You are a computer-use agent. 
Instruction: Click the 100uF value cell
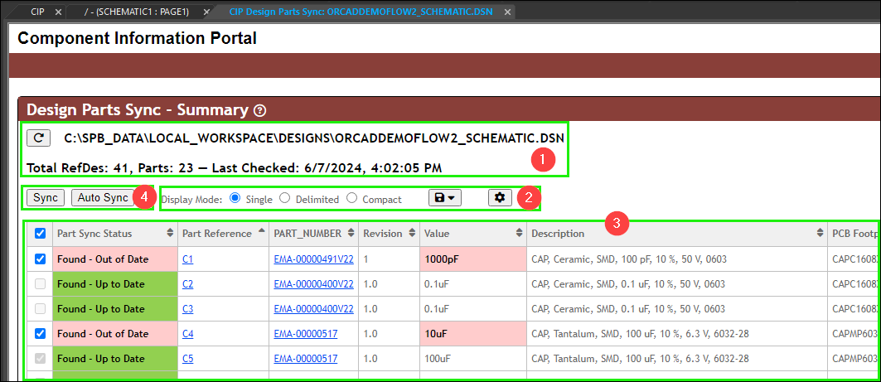(473, 358)
